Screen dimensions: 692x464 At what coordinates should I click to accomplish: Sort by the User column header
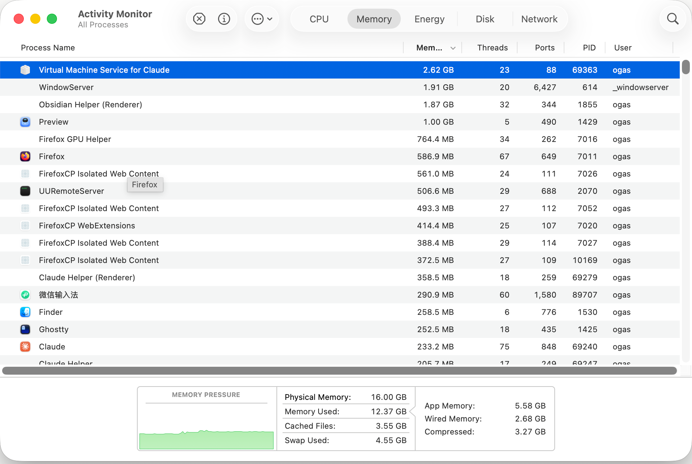coord(623,48)
